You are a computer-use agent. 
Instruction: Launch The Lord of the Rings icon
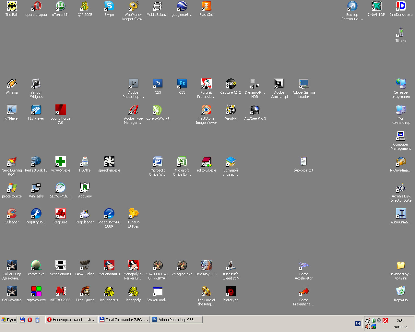[207, 291]
